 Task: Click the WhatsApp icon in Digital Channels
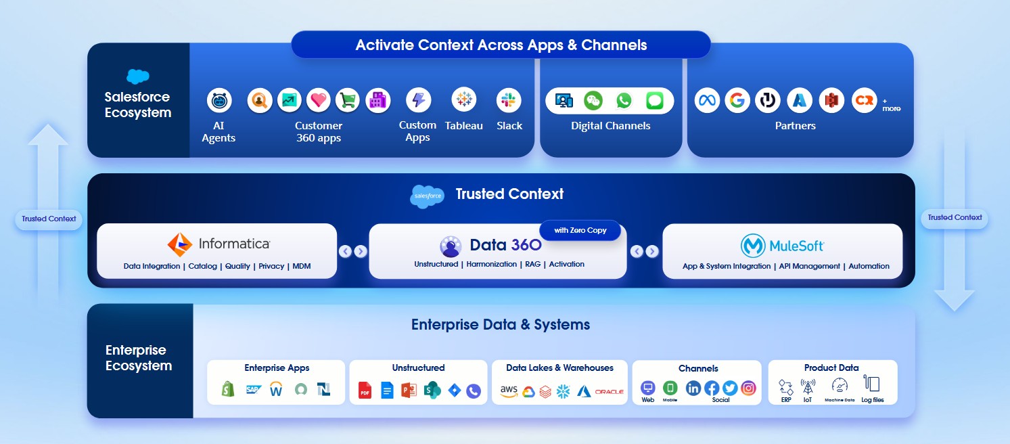tap(623, 99)
